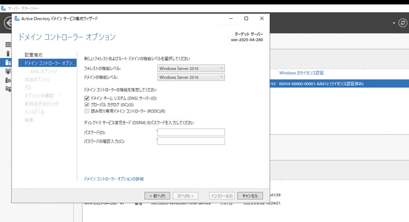Select the オプションの確認 wizard step
The image size is (409, 222).
tap(39, 96)
